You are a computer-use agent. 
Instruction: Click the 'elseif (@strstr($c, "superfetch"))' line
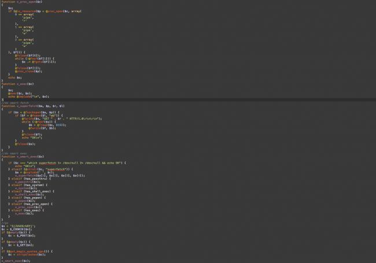pos(40,169)
